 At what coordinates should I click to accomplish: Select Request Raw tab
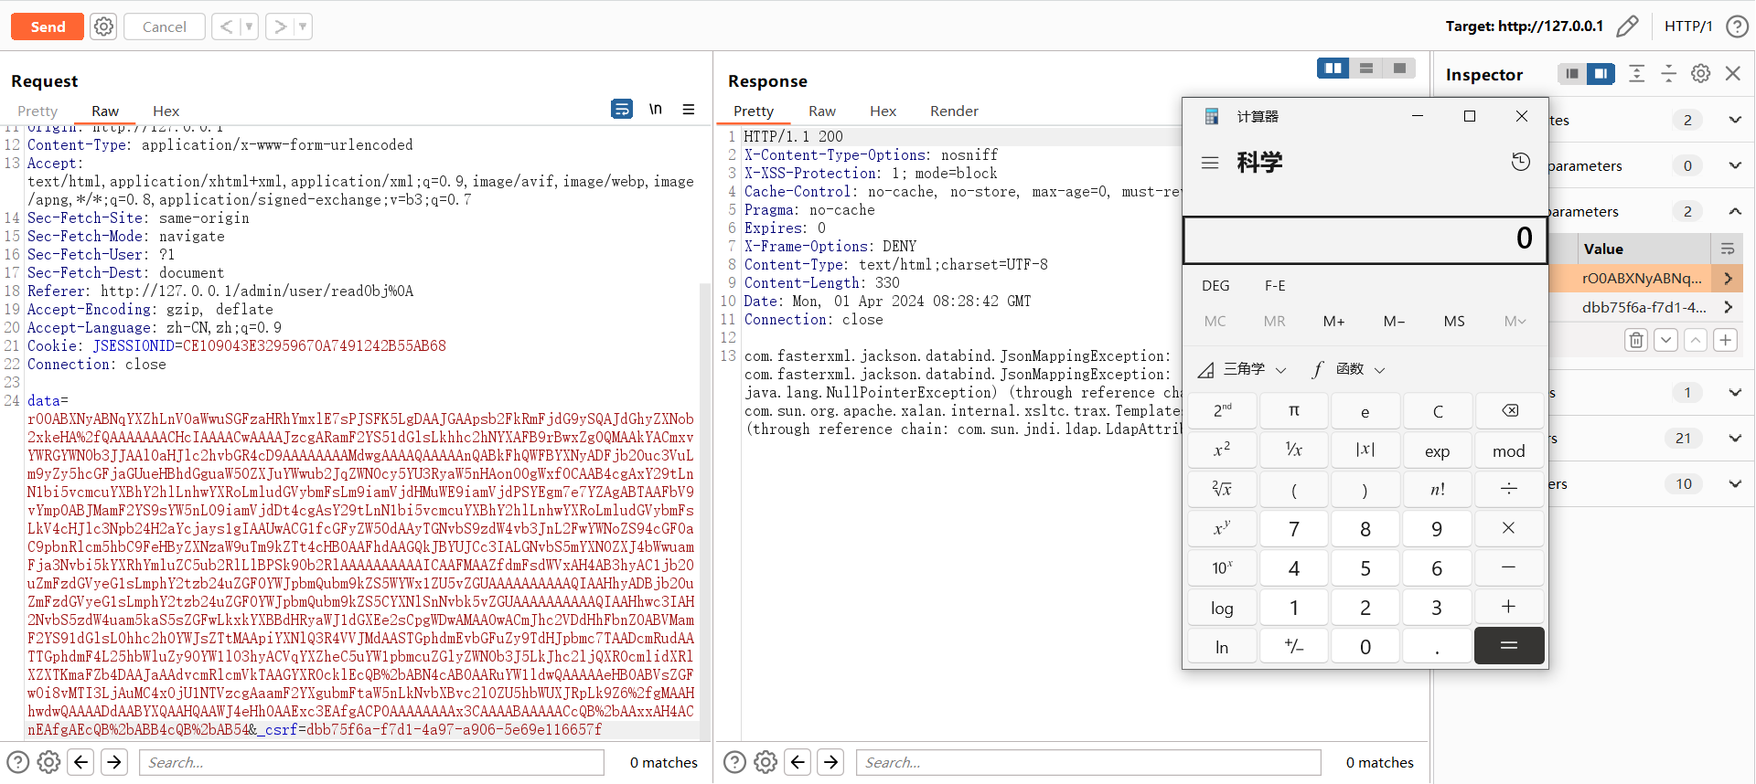pos(105,111)
